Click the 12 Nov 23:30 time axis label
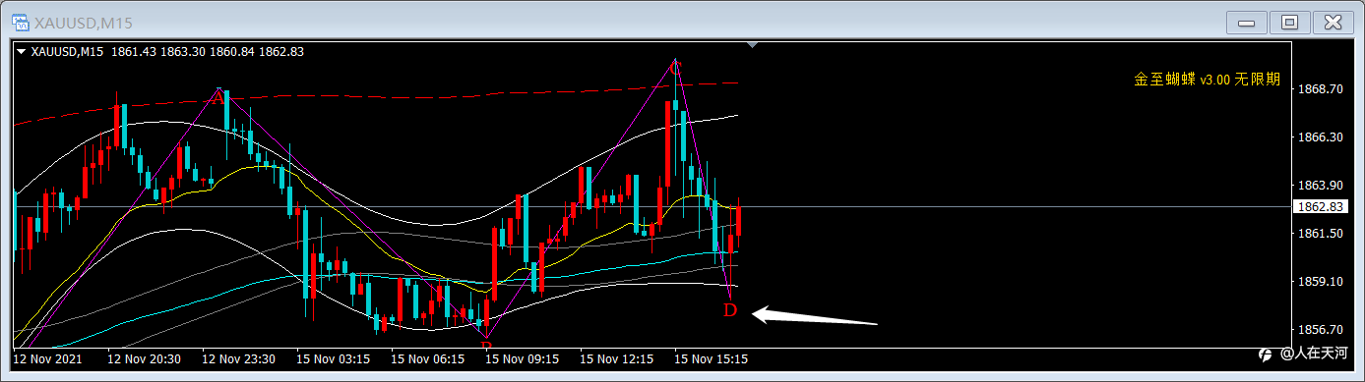Image resolution: width=1365 pixels, height=382 pixels. pos(238,359)
